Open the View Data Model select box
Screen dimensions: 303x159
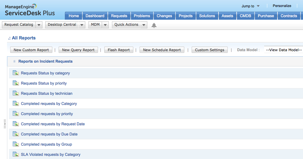(x=284, y=50)
